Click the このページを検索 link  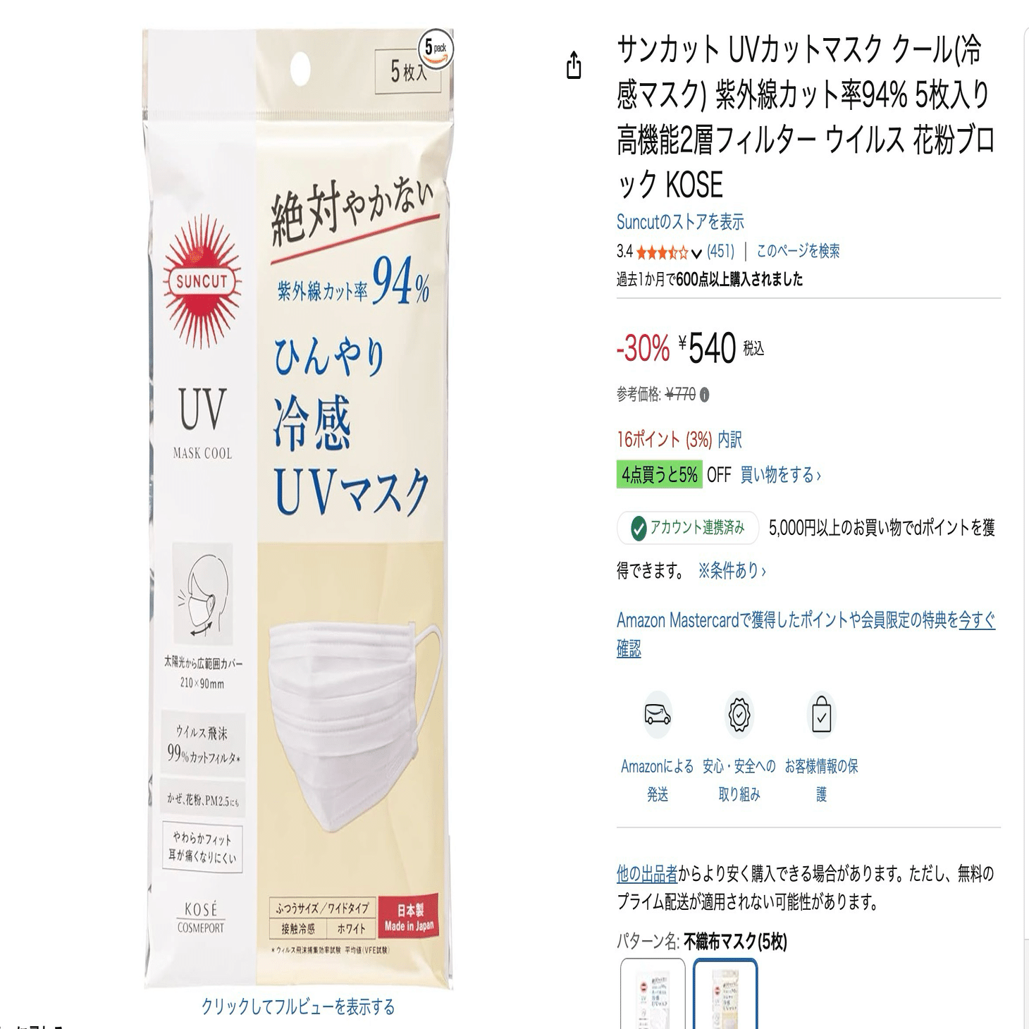(798, 251)
